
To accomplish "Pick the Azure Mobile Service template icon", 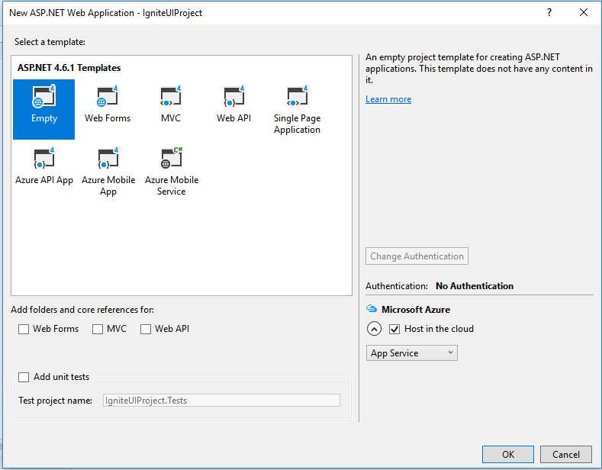I will click(171, 159).
